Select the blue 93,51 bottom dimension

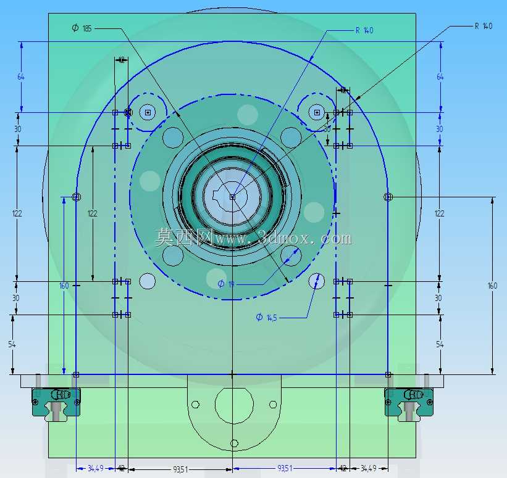point(285,468)
